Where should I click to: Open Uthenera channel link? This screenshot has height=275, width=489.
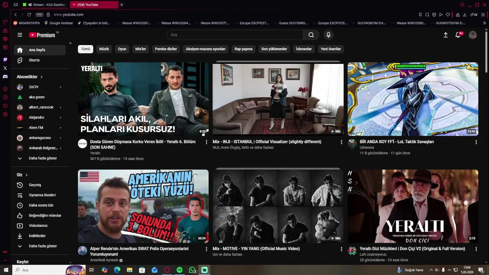367,147
